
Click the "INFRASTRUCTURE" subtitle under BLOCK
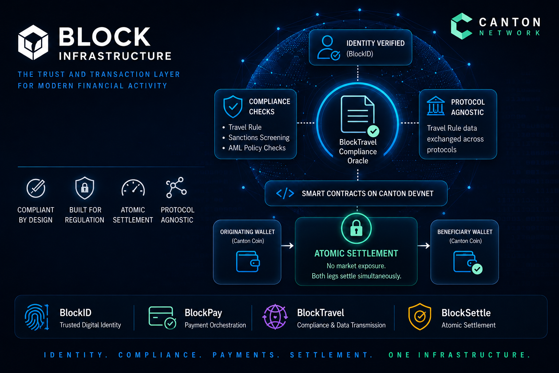(x=115, y=56)
